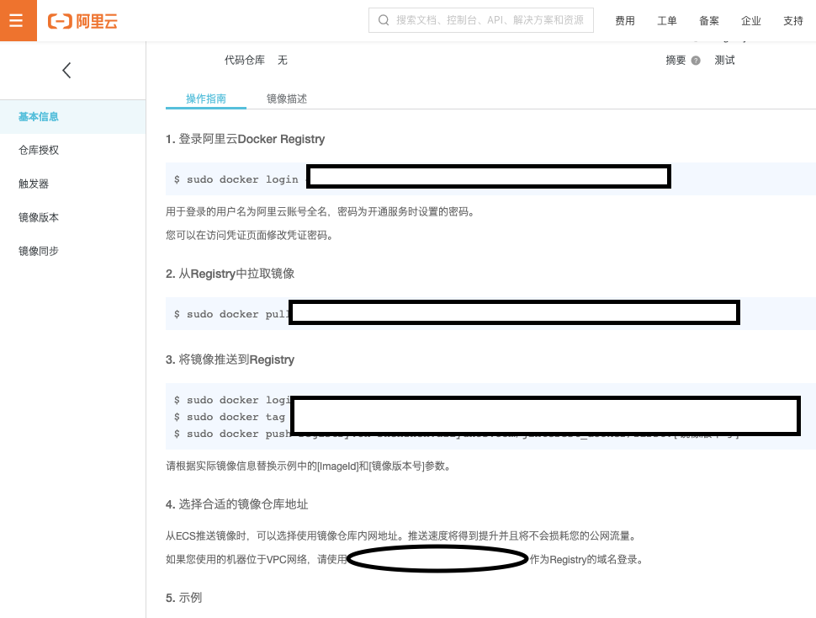Focus the top search input field
The width and height of the screenshot is (816, 618).
point(490,20)
